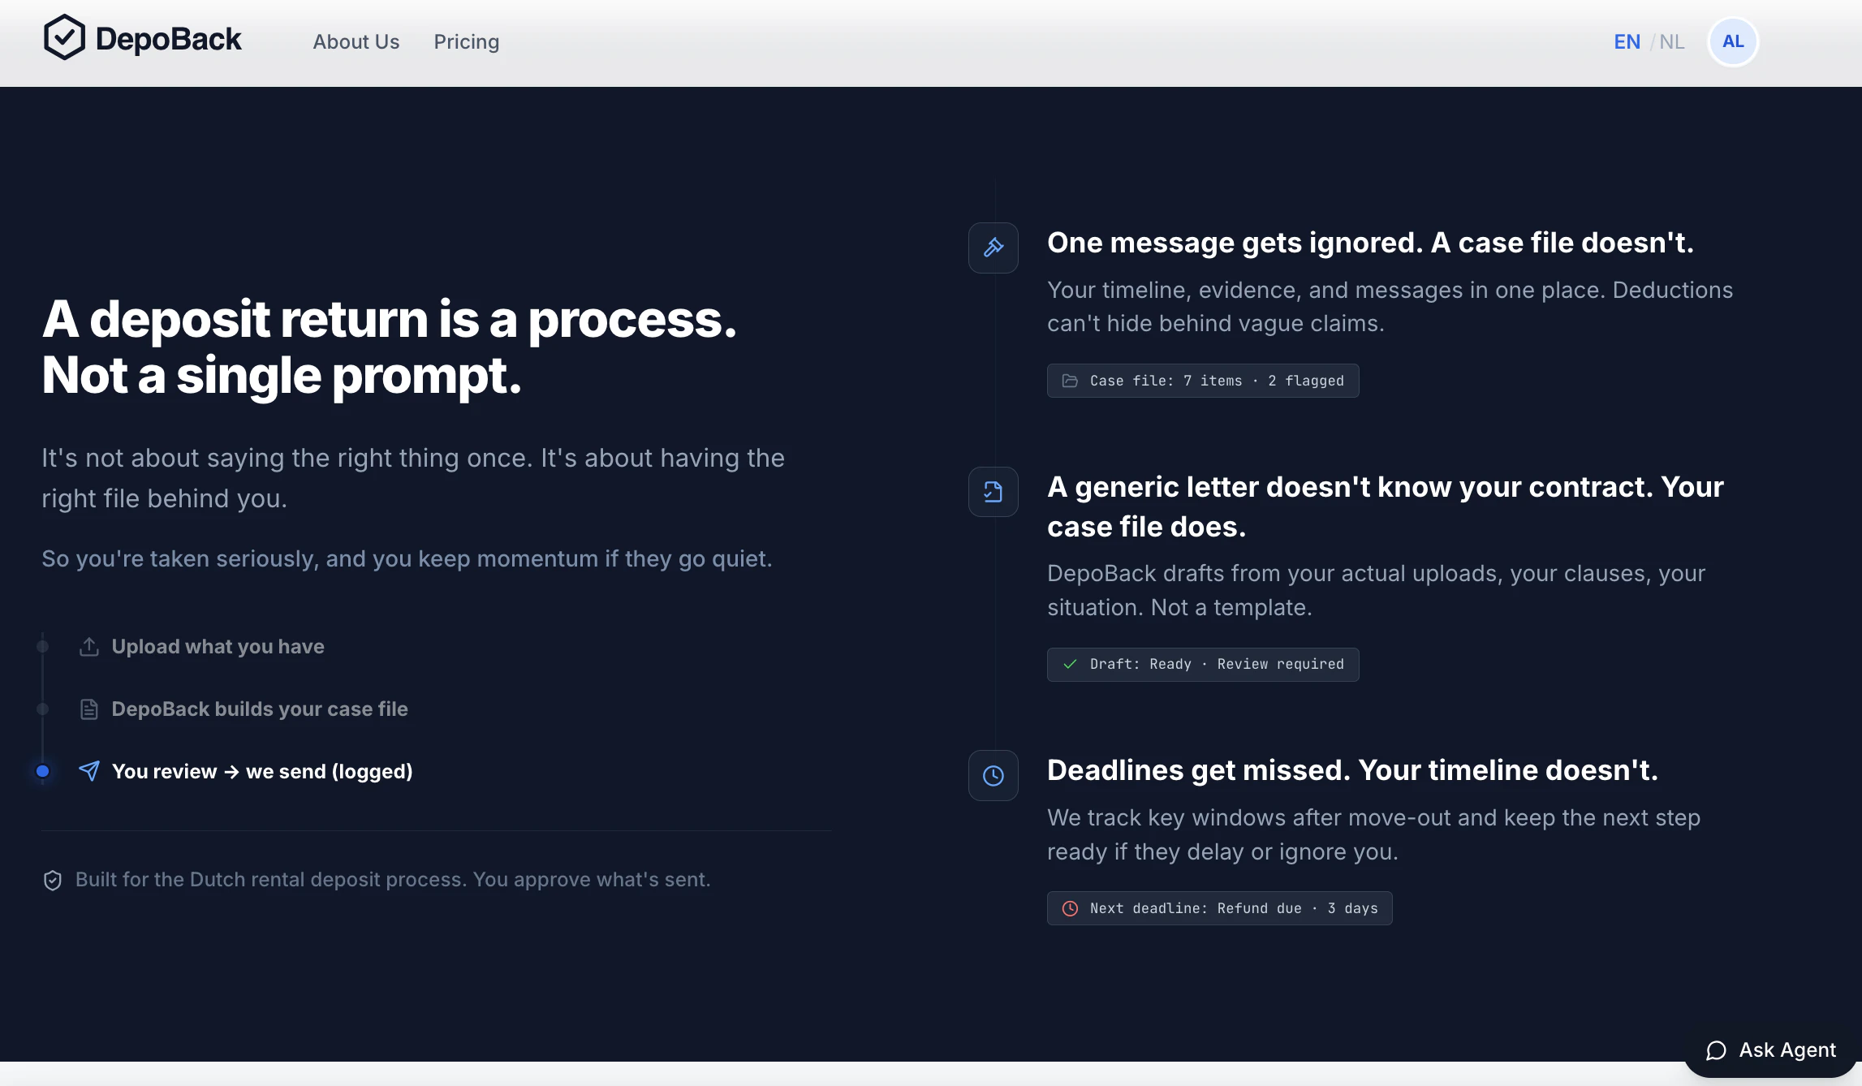
Task: Select step You review we send (logged)
Action: pyautogui.click(x=261, y=771)
